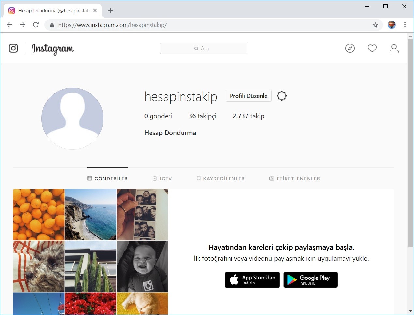Open the 2.737 takip following list

248,116
